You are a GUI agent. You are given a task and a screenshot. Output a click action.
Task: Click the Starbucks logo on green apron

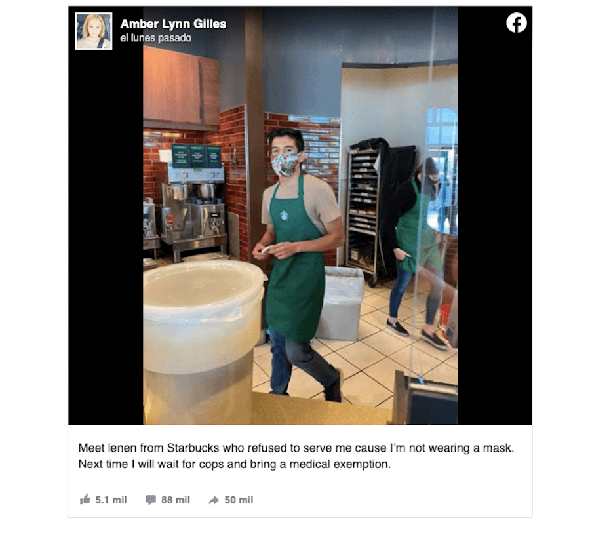[x=284, y=215]
